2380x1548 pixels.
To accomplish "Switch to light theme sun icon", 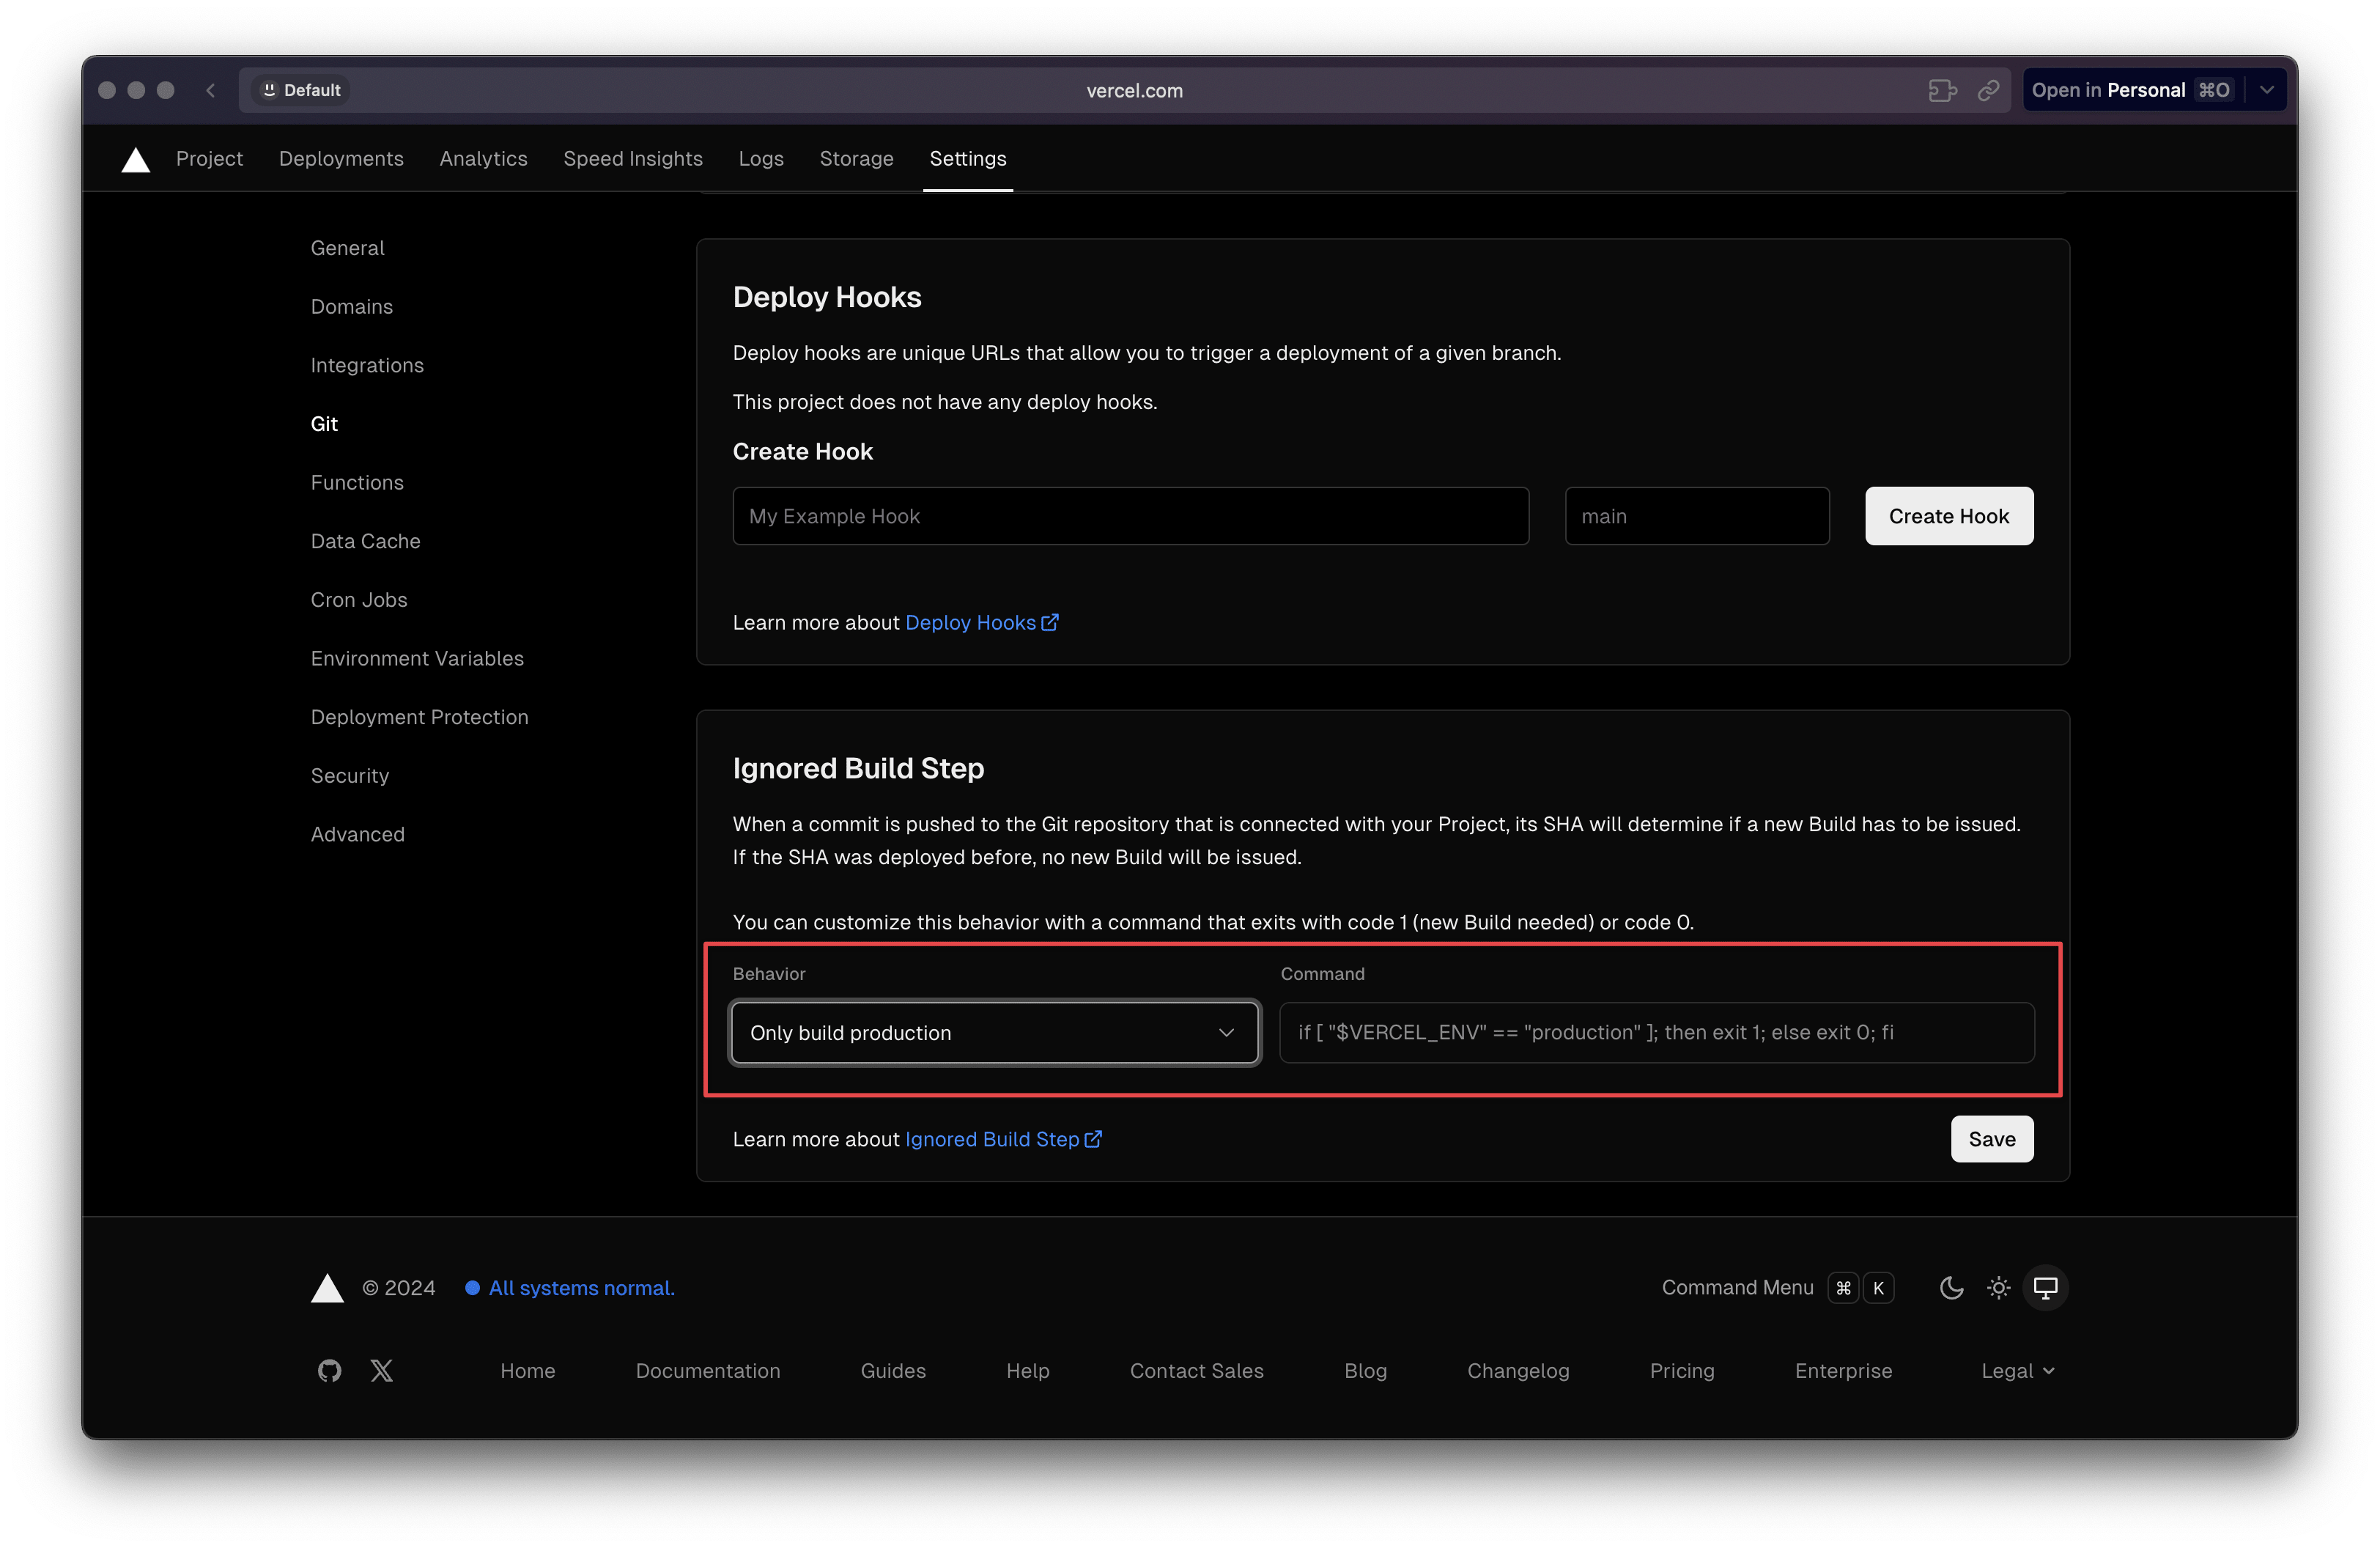I will click(x=1998, y=1287).
